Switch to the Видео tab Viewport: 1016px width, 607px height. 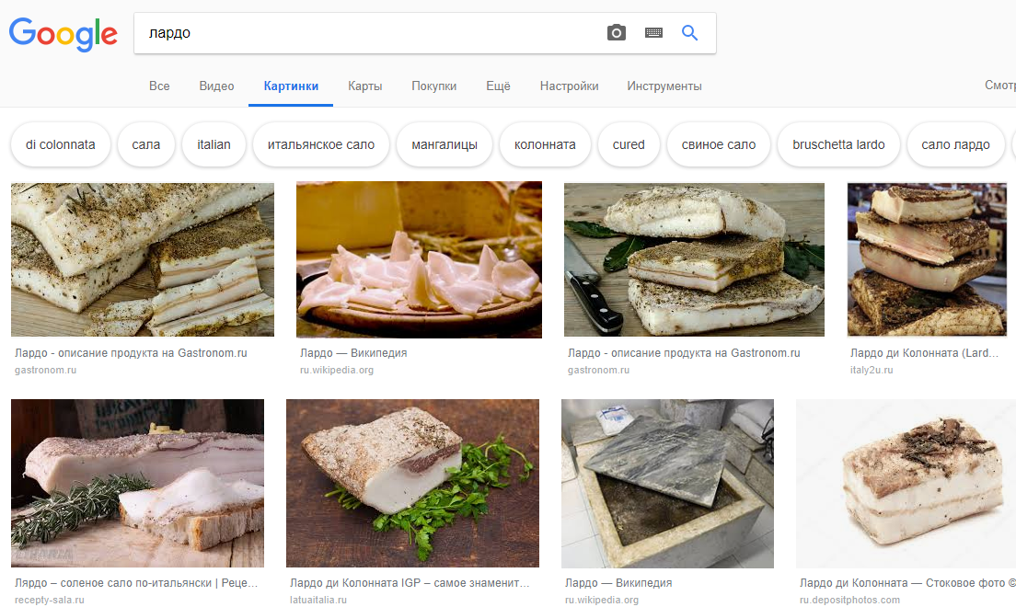click(x=216, y=86)
